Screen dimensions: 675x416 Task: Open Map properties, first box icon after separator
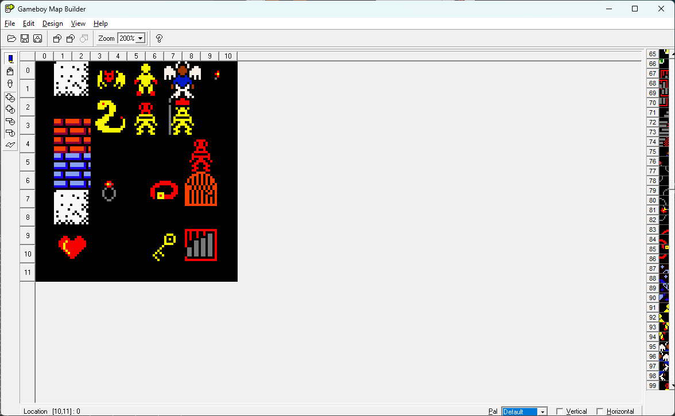[x=57, y=38]
